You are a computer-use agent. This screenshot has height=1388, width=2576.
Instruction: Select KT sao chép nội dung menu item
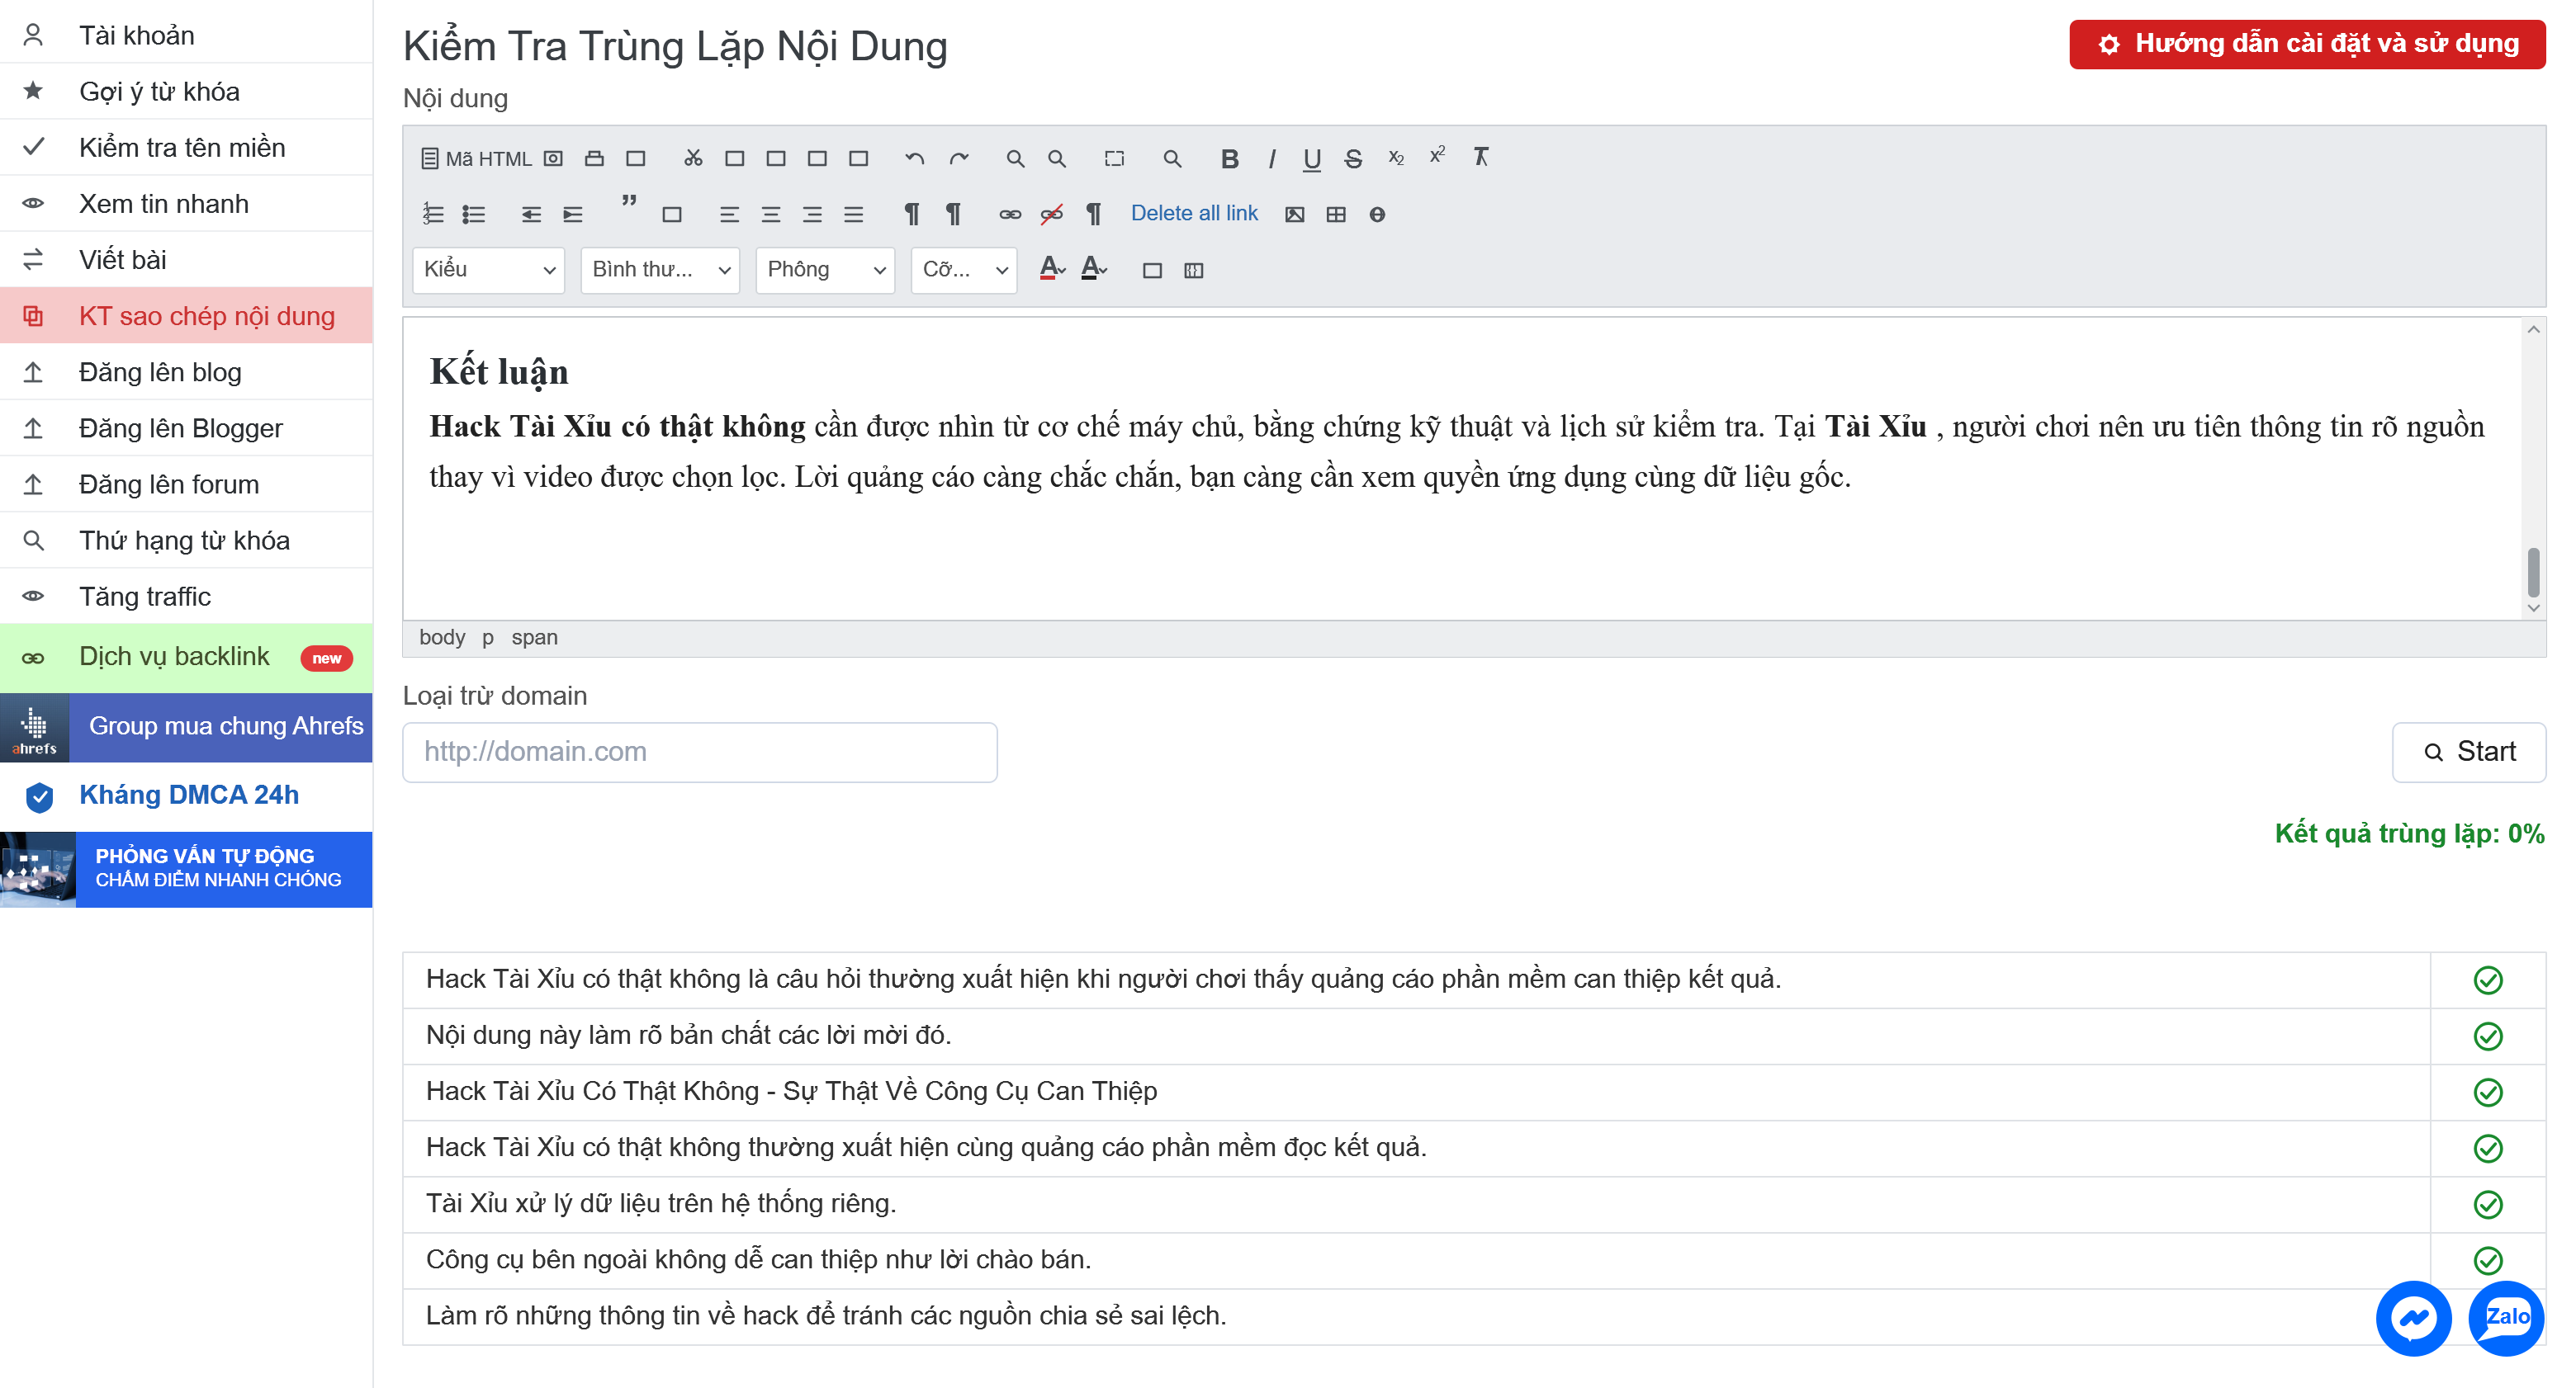pos(186,316)
